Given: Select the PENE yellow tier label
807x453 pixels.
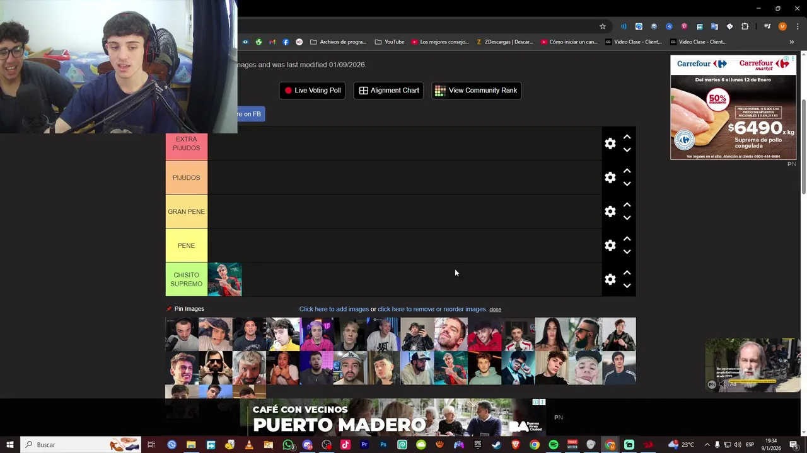Looking at the screenshot, I should coord(186,245).
